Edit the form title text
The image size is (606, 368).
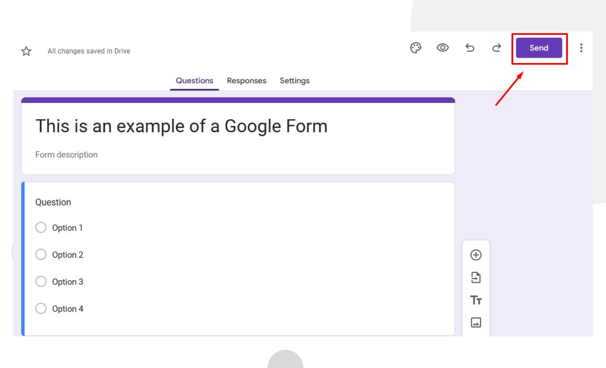pos(181,126)
